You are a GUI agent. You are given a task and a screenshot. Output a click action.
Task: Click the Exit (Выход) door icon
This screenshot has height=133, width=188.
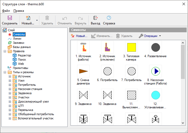[95, 18]
